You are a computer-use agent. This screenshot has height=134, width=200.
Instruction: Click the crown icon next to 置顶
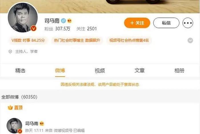point(10,108)
